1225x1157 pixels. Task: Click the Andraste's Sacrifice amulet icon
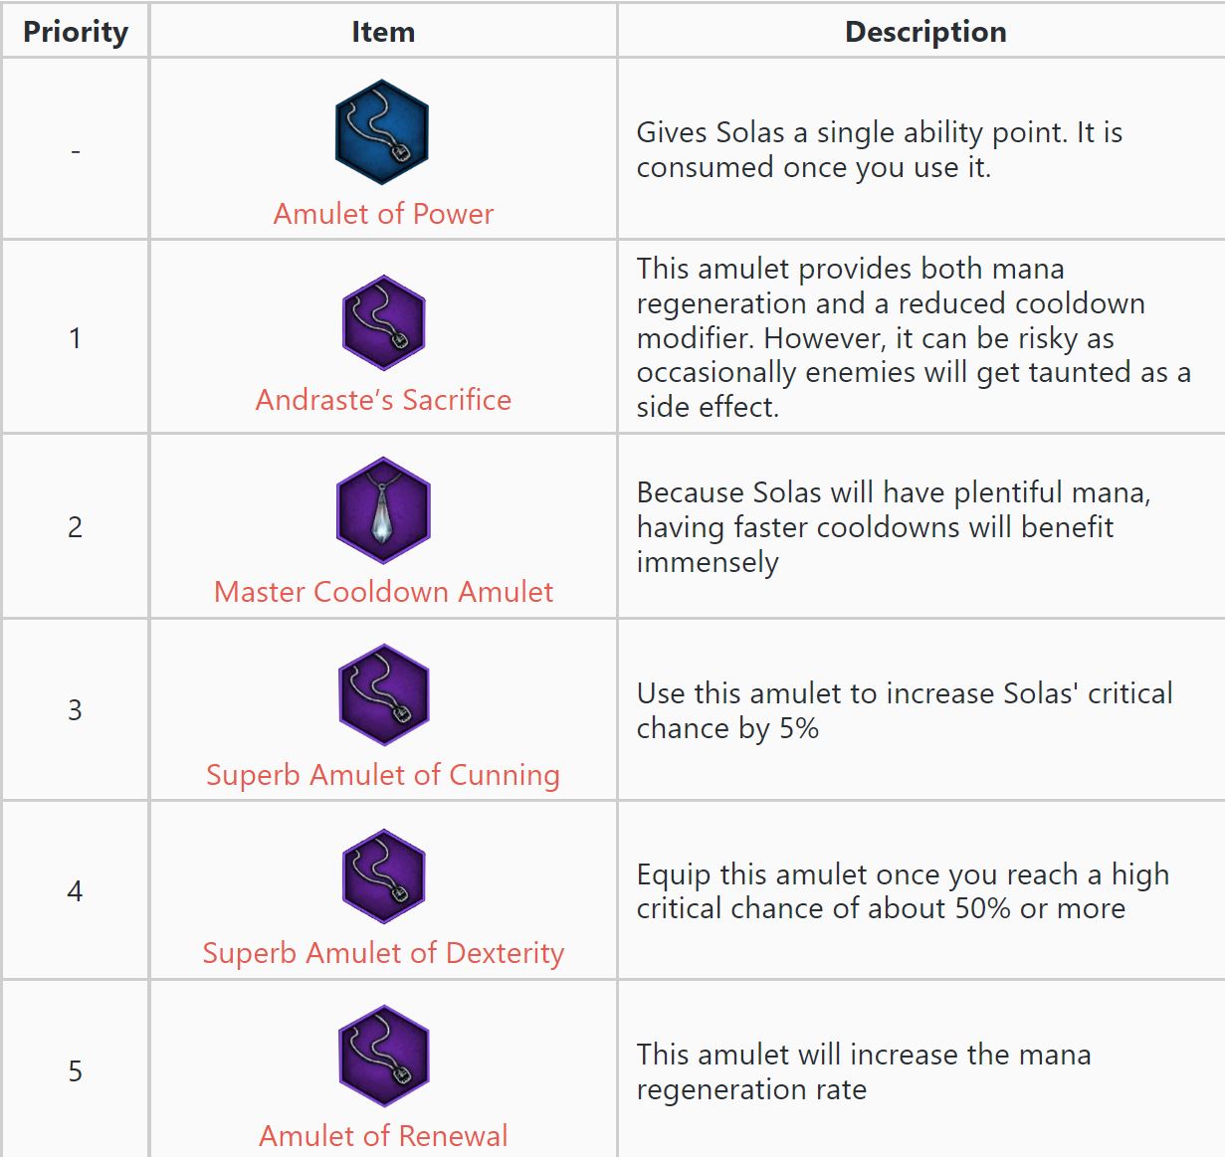383,323
